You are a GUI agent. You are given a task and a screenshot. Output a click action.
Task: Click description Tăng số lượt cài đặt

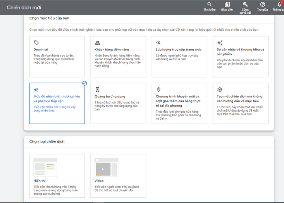pos(117,106)
